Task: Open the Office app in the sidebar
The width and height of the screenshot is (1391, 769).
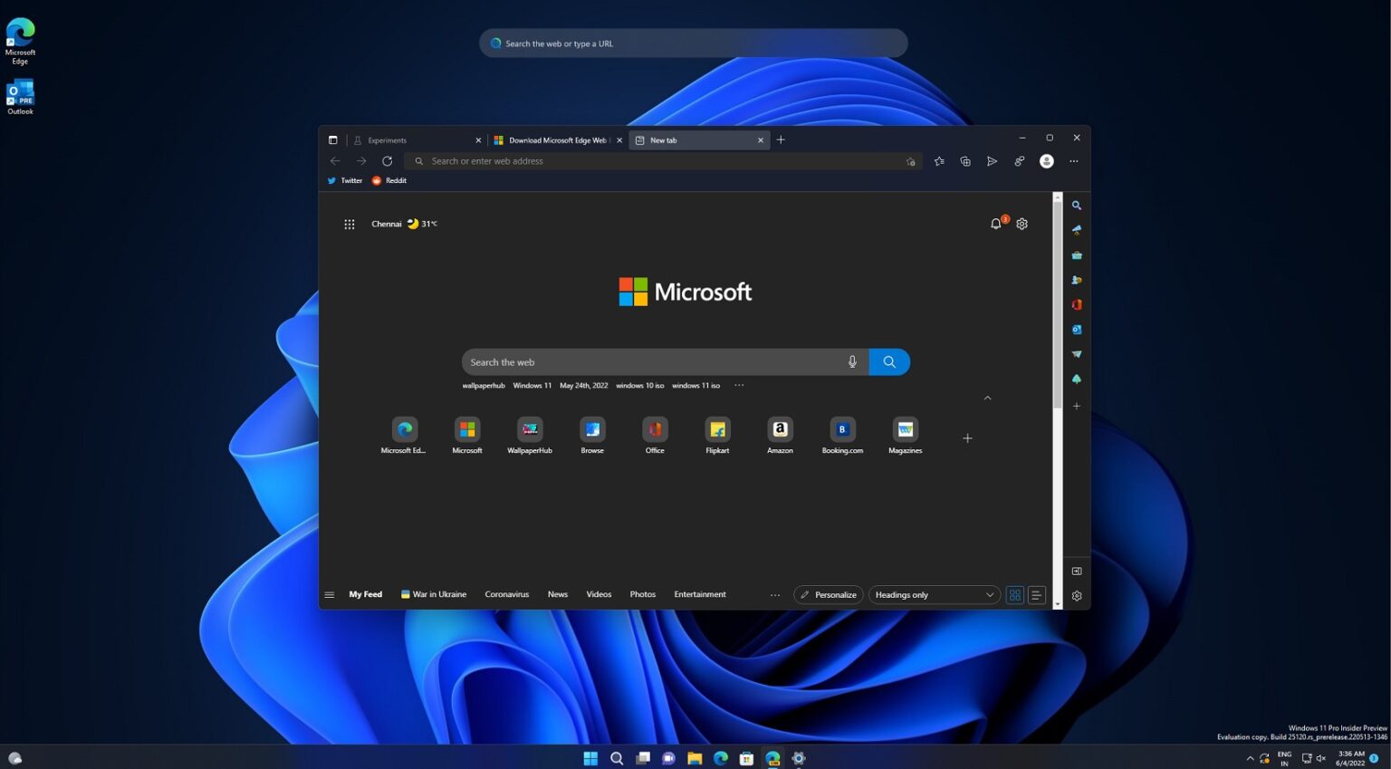Action: tap(1077, 304)
